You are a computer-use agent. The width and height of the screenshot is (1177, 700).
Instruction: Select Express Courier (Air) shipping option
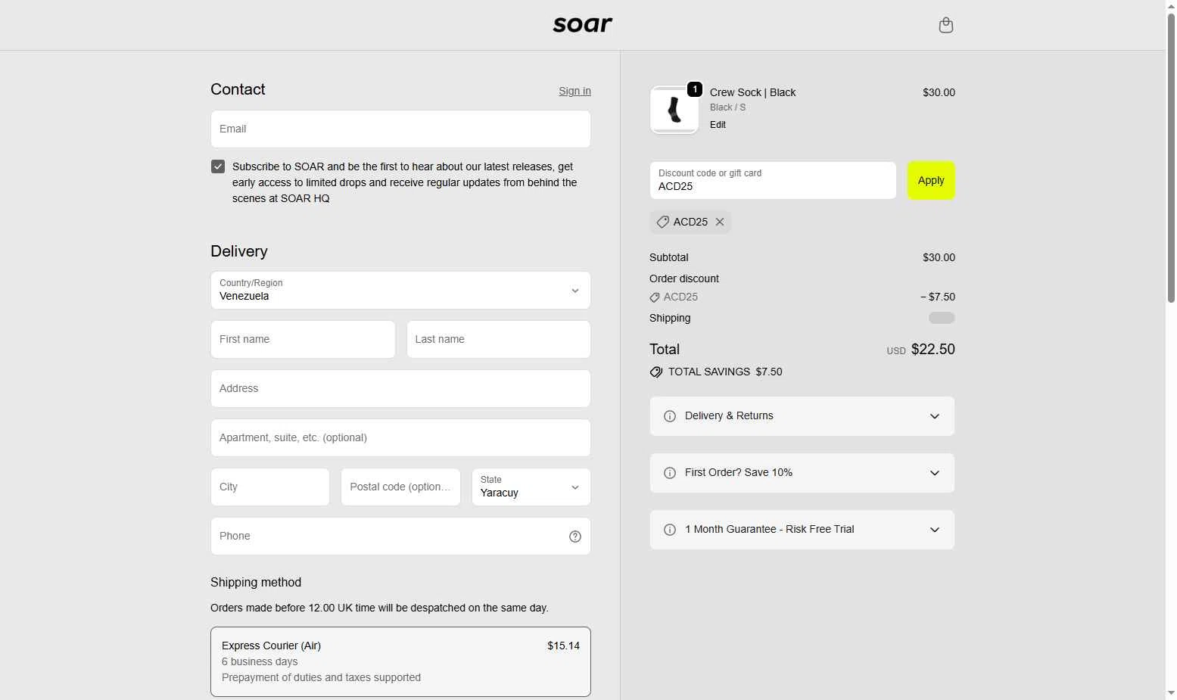point(400,661)
